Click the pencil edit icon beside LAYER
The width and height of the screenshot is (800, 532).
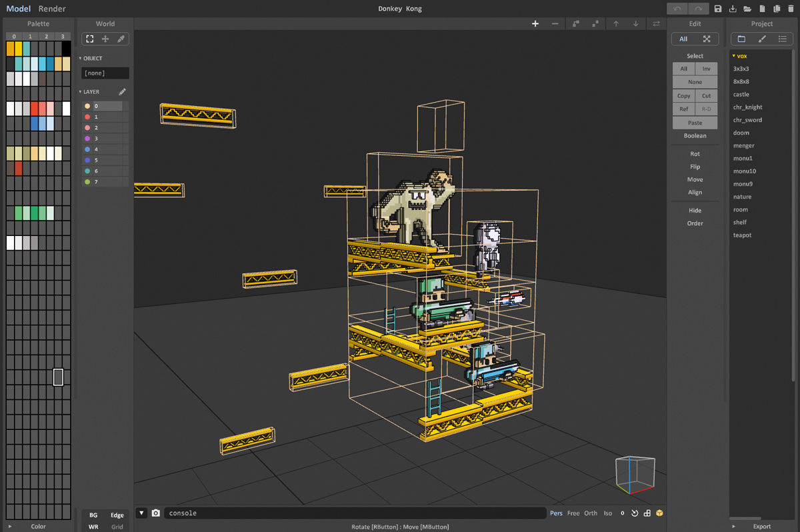[122, 92]
